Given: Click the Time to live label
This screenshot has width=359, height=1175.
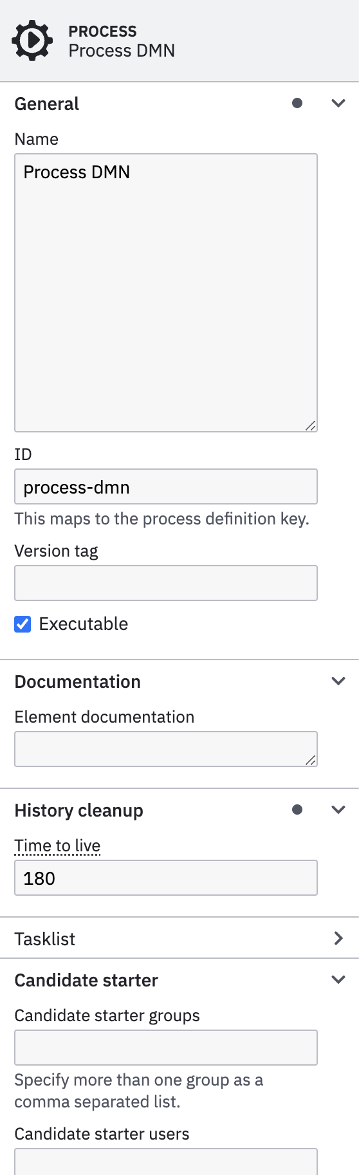Looking at the screenshot, I should point(57,846).
